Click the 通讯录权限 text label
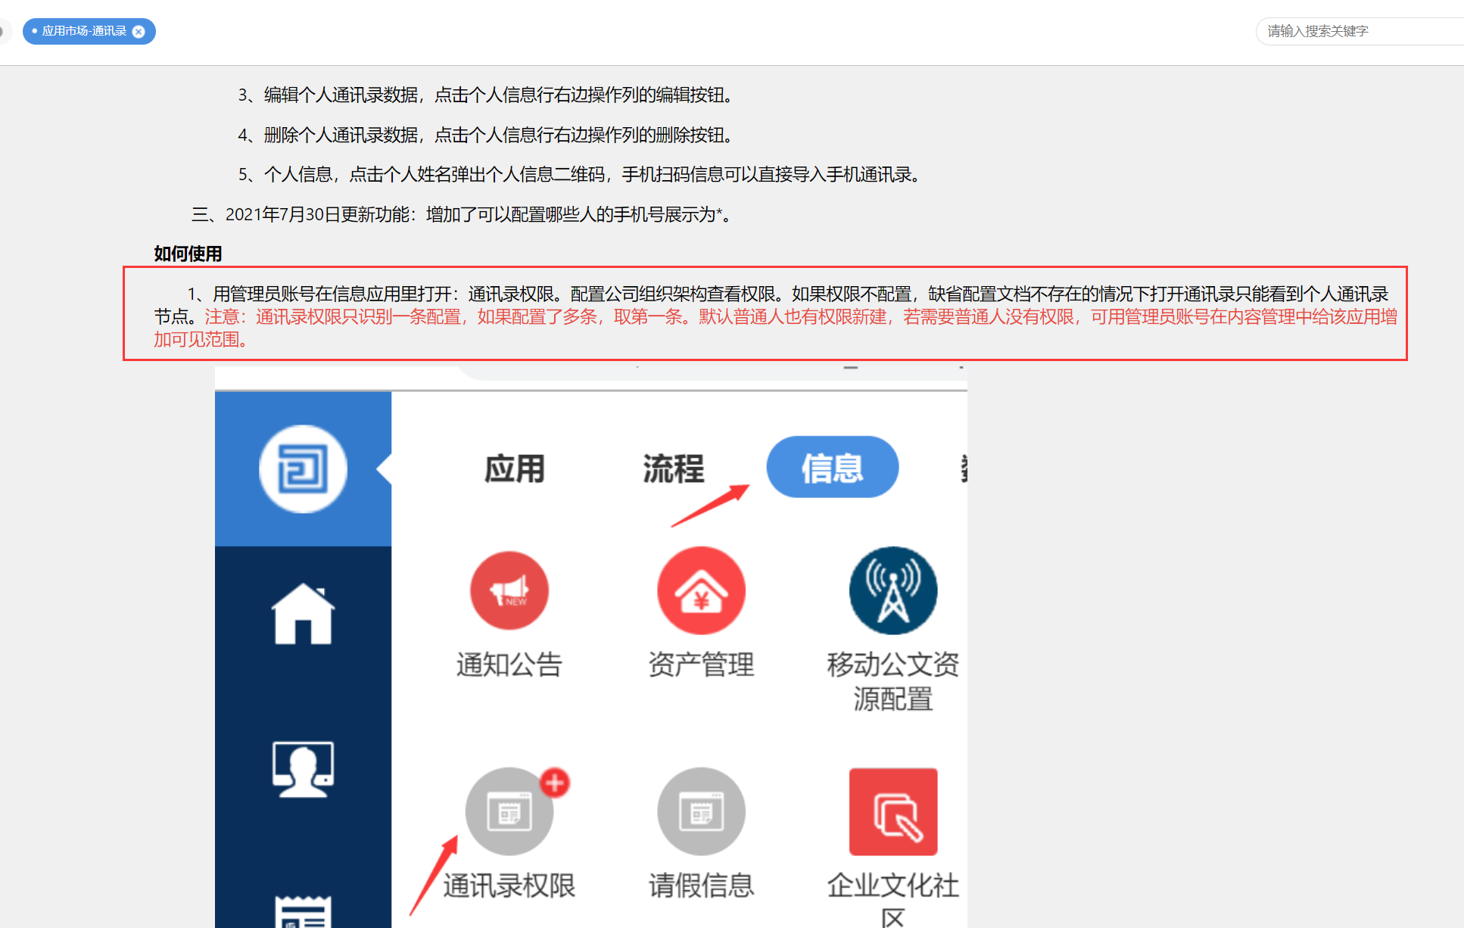 [x=509, y=886]
